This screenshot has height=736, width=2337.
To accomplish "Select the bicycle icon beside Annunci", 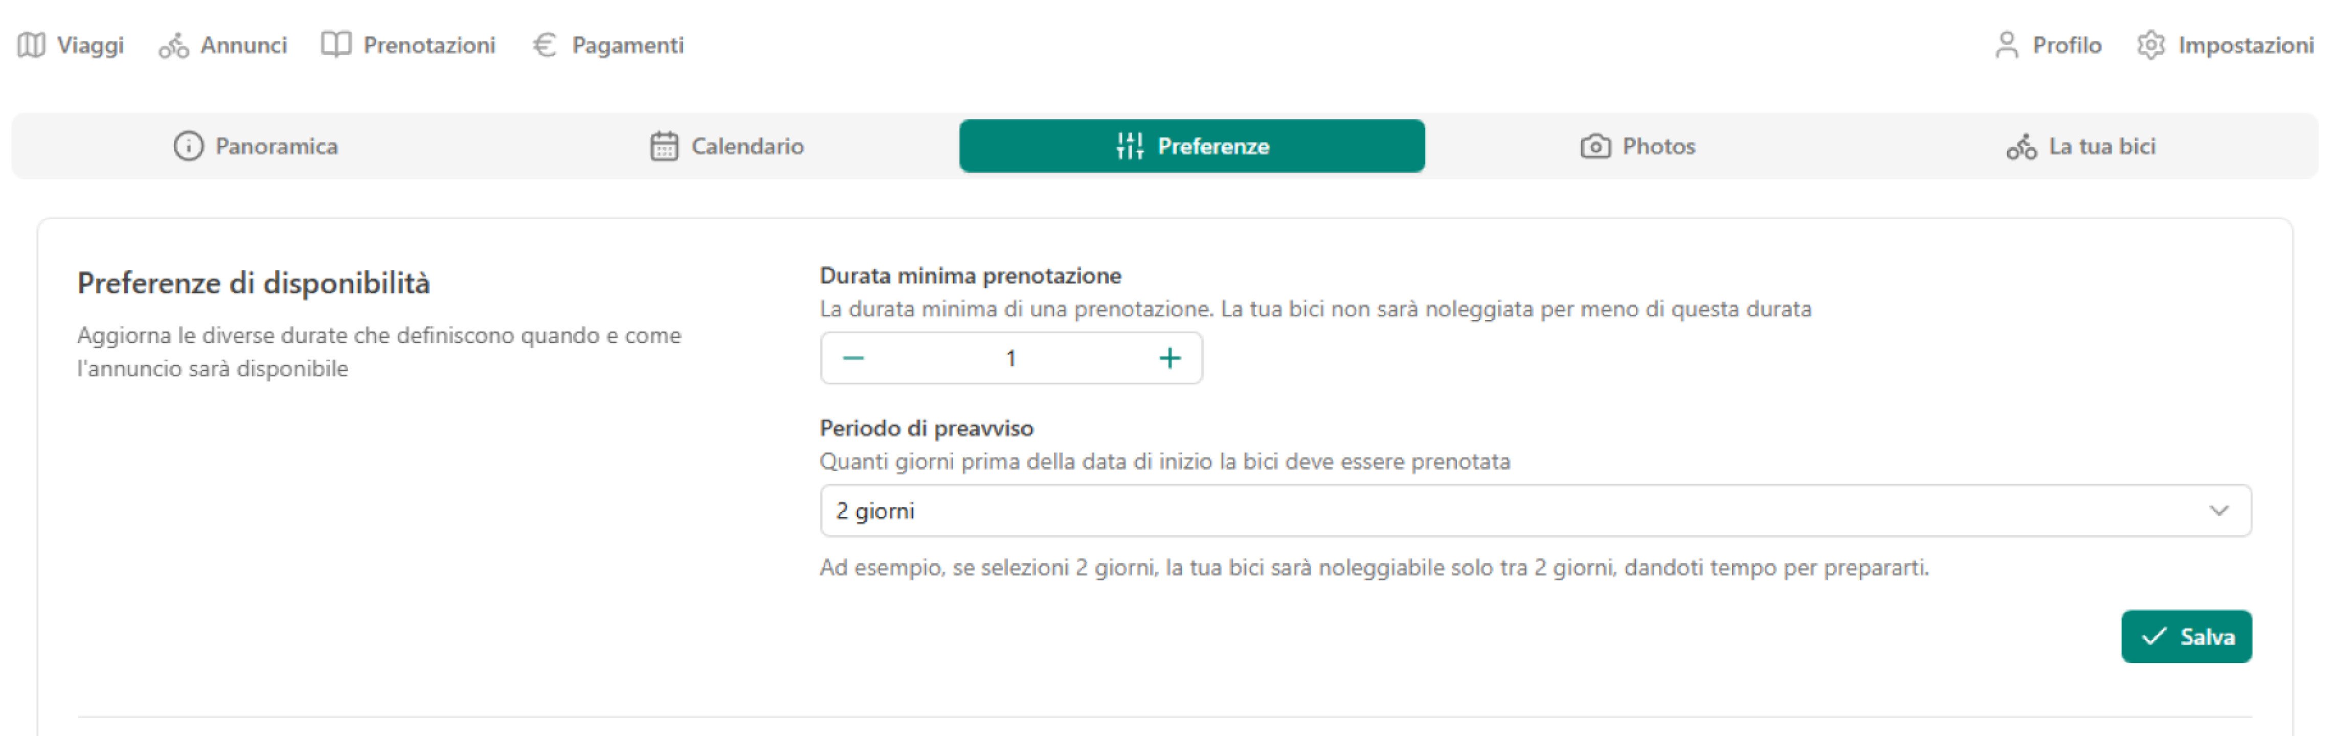I will [x=173, y=44].
